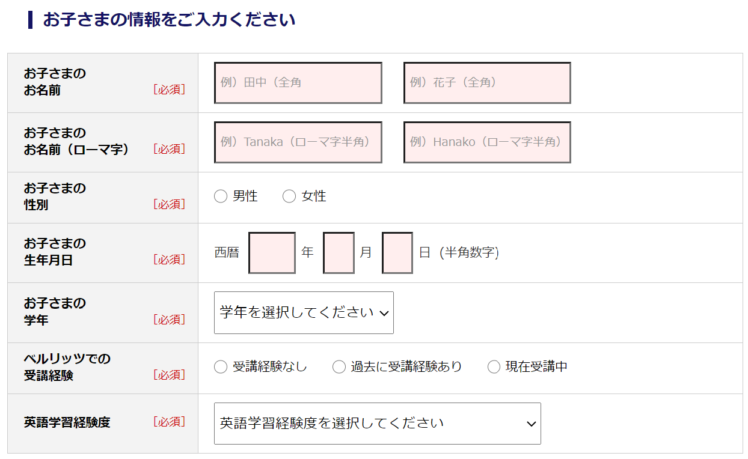
Task: Click the 女性 label text
Action: [x=314, y=196]
